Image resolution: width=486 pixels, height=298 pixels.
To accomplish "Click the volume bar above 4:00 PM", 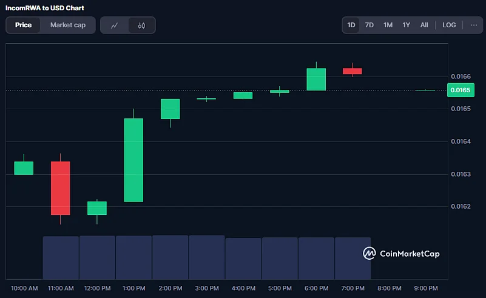I will [x=243, y=259].
